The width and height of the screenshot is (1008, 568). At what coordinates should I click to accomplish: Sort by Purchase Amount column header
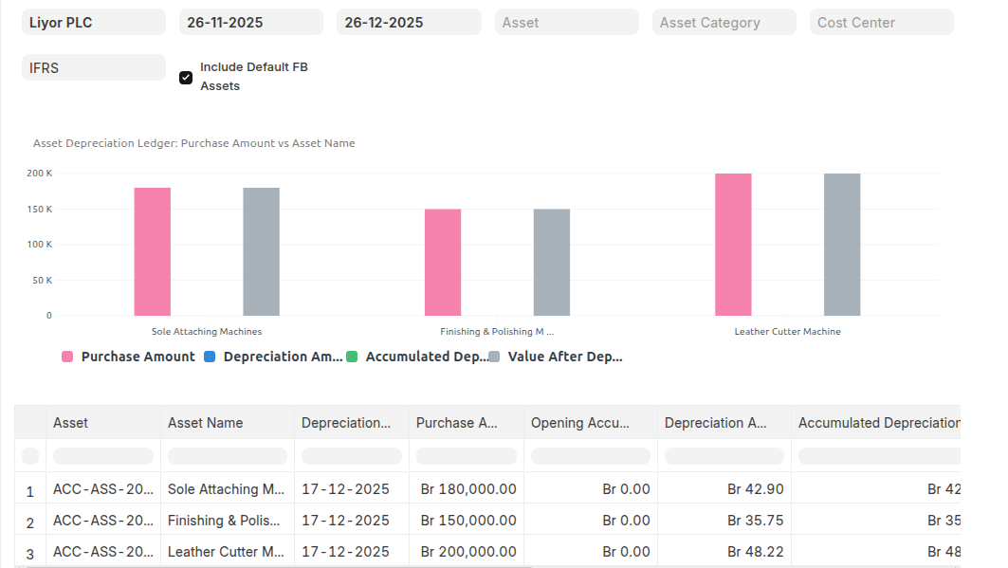(456, 423)
